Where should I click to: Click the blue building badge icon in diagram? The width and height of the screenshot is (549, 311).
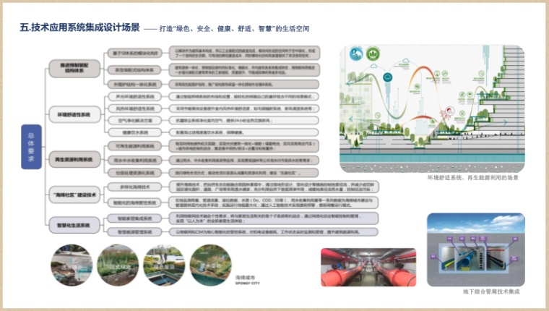(356, 56)
